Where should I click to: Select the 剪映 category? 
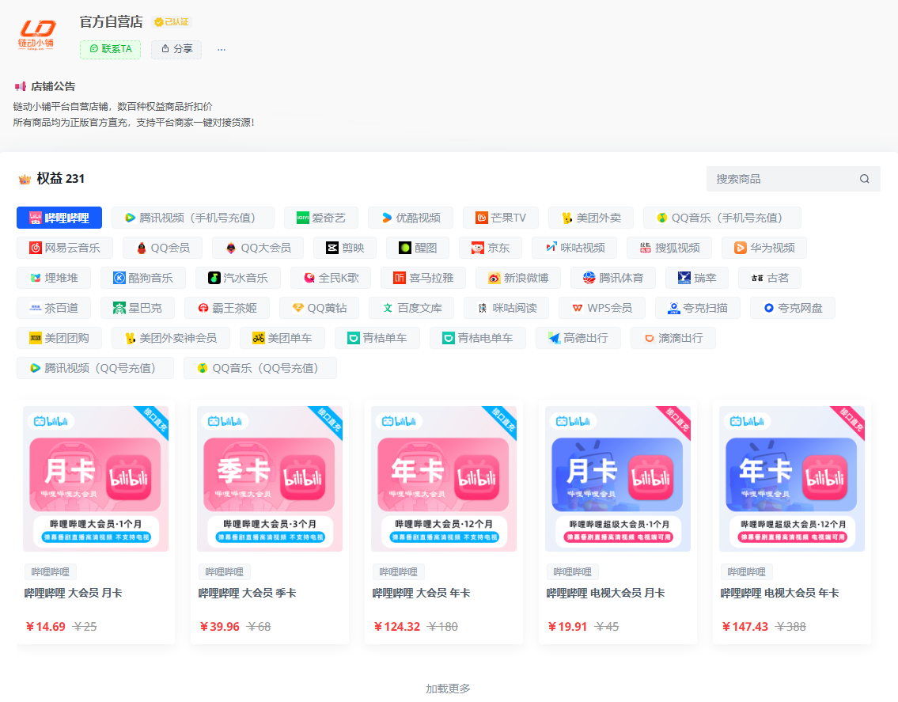click(x=345, y=248)
